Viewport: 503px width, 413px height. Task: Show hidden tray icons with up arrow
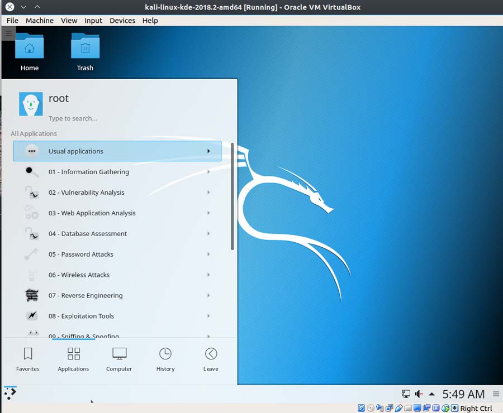tap(431, 394)
